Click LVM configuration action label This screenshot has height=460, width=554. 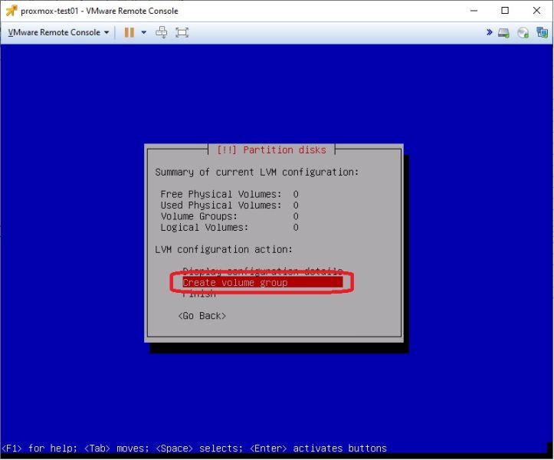[224, 249]
